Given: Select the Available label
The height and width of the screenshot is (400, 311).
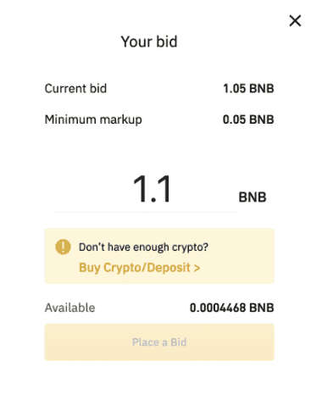Looking at the screenshot, I should pyautogui.click(x=69, y=308).
